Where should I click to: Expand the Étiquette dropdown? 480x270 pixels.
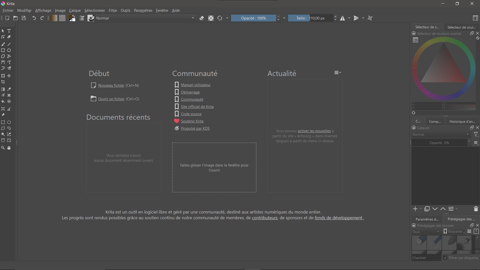pos(454,232)
